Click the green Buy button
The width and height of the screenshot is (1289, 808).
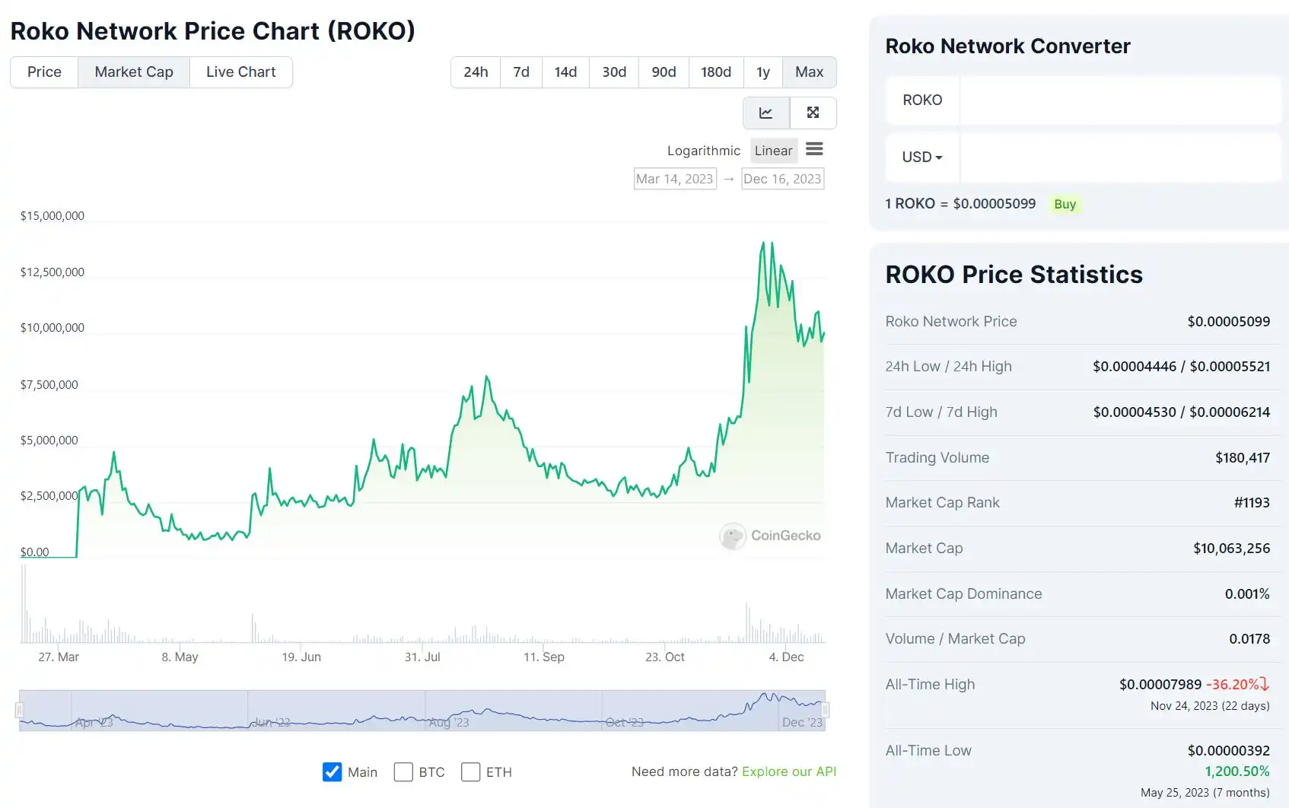[1065, 204]
